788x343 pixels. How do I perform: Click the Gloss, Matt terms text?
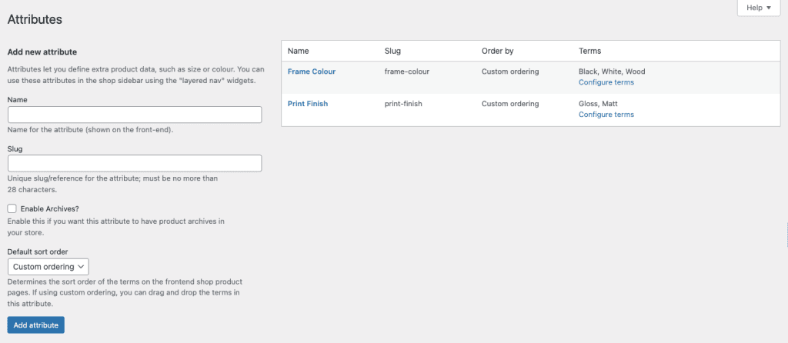(599, 104)
